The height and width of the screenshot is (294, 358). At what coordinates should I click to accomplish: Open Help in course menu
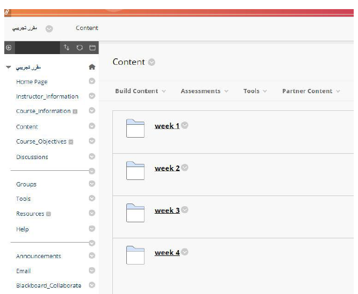tap(22, 229)
